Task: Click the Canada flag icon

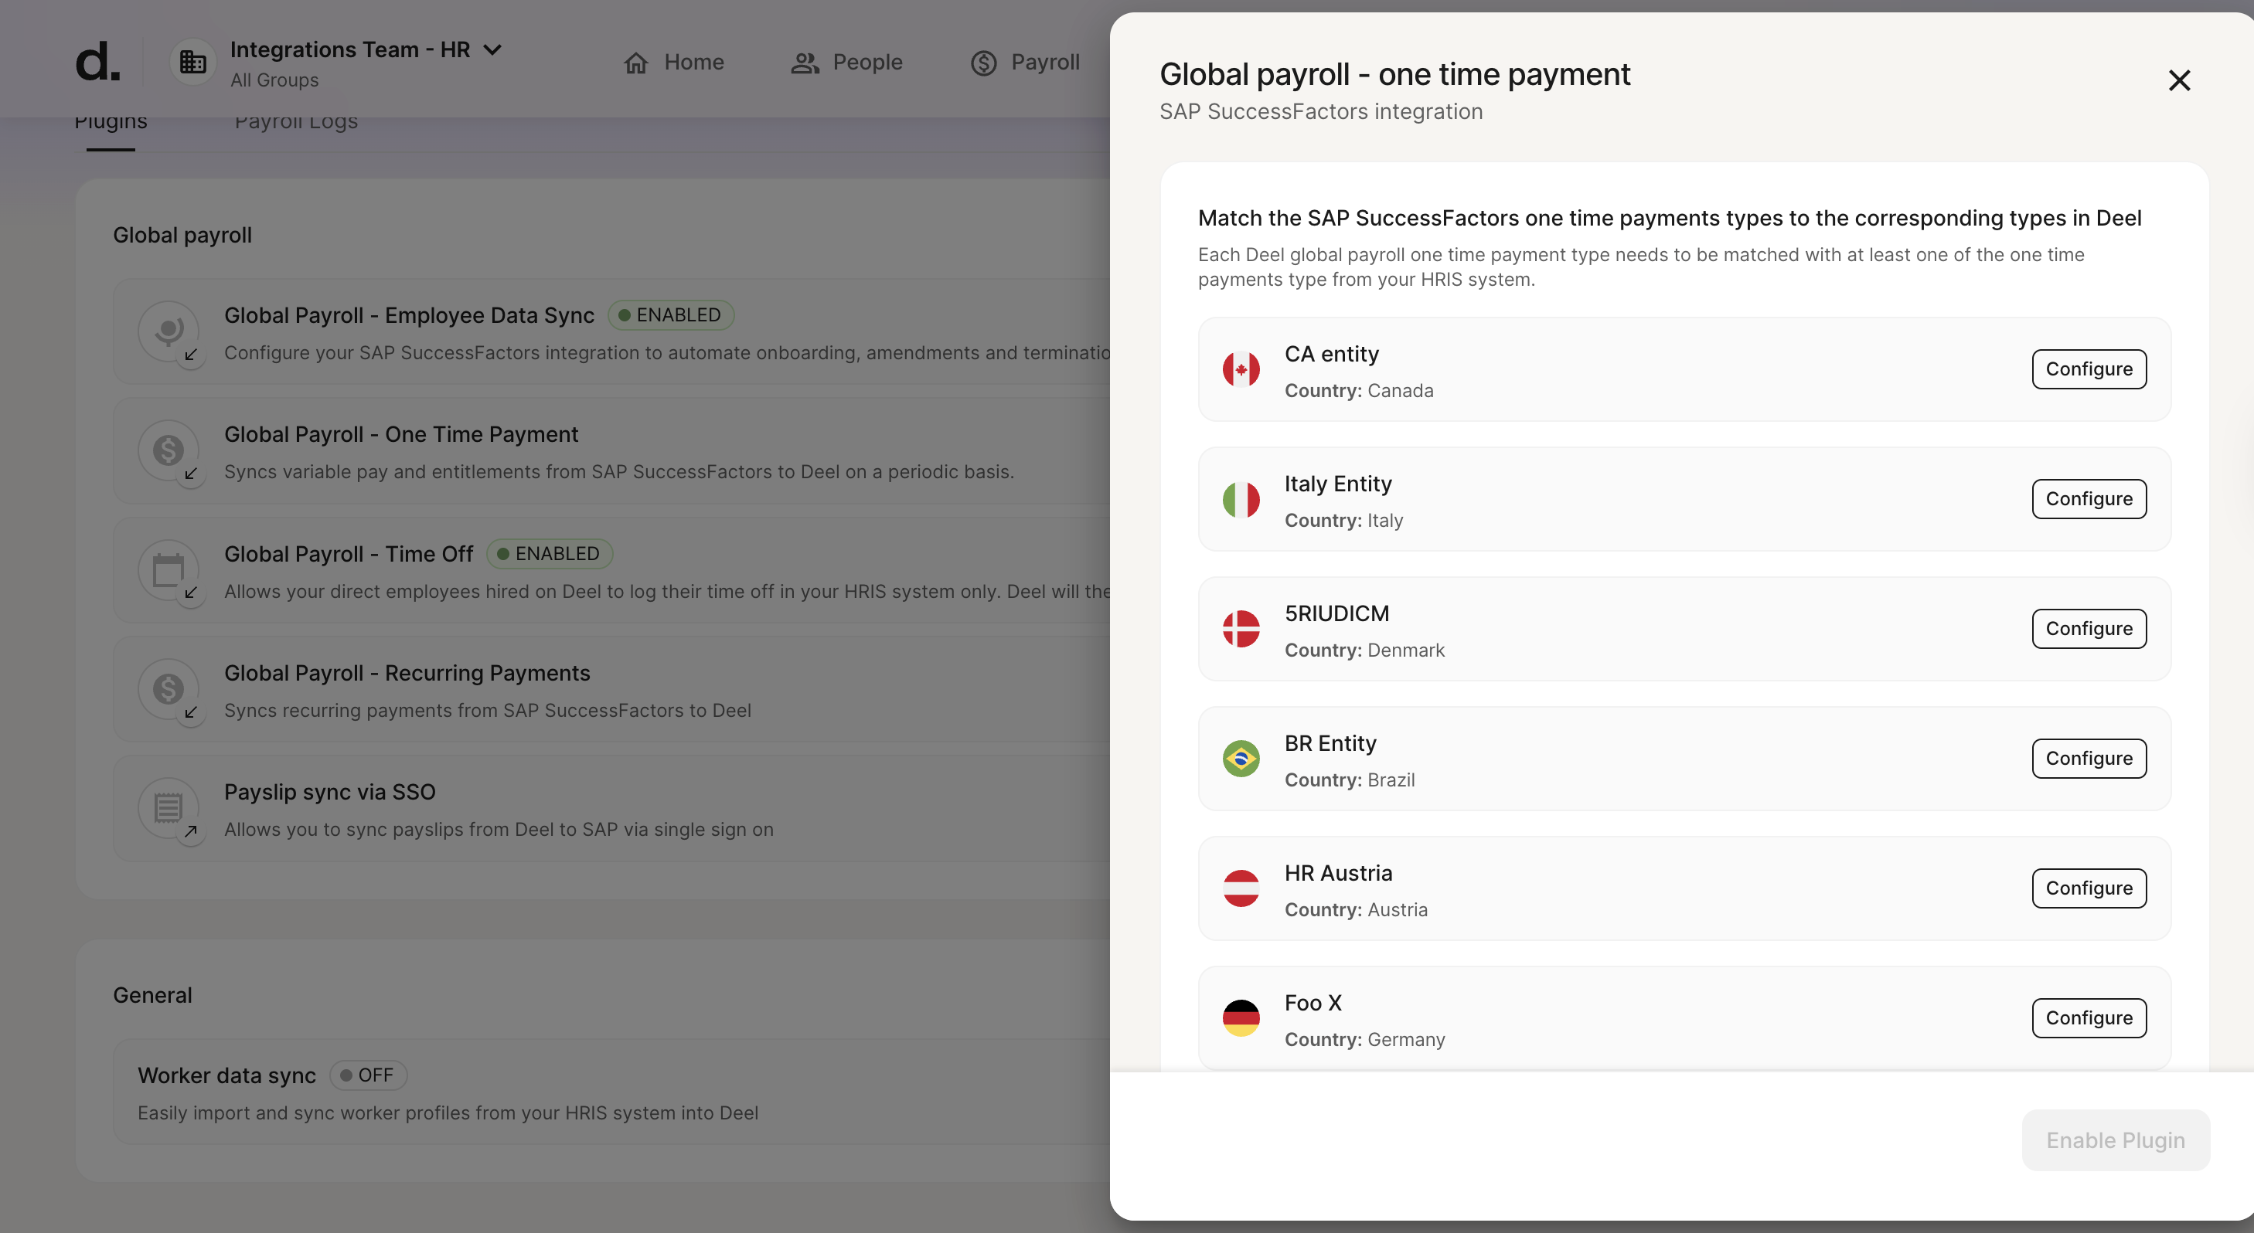Action: 1241,369
